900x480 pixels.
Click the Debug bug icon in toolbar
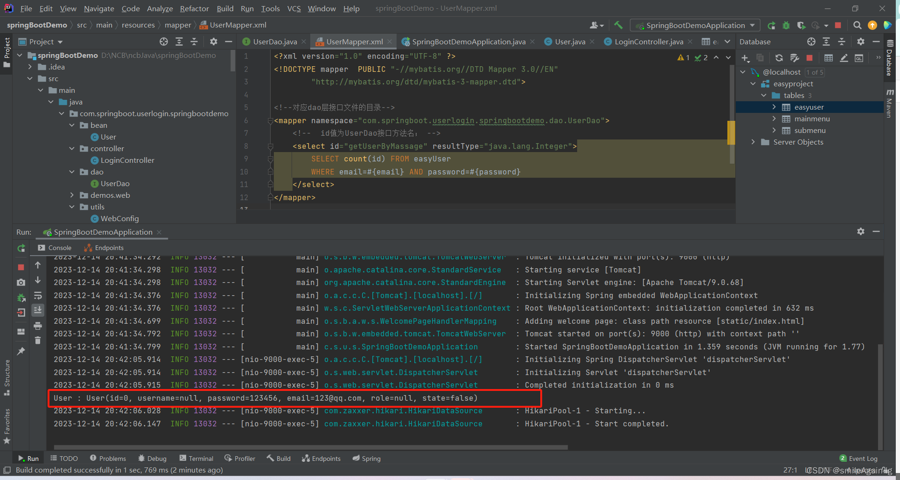point(786,25)
